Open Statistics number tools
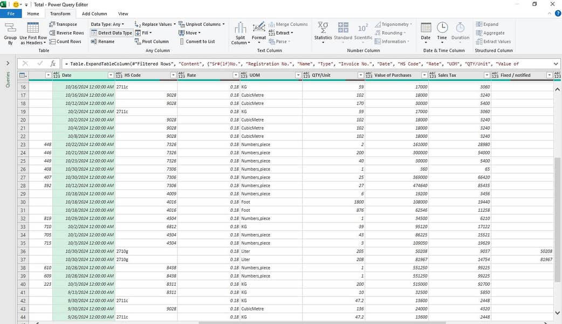Image resolution: width=562 pixels, height=324 pixels. point(323,33)
